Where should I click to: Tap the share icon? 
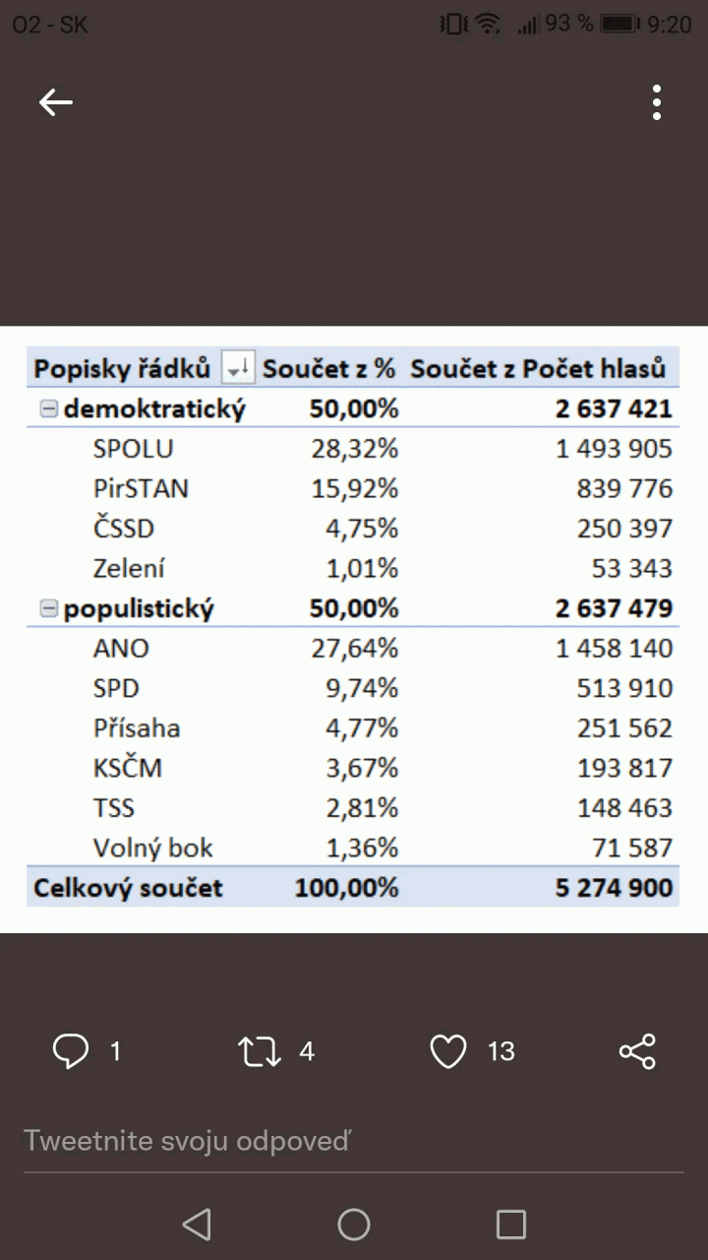(637, 1051)
